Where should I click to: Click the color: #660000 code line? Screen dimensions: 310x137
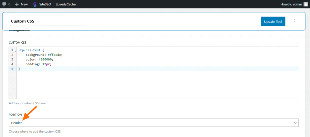(39, 60)
